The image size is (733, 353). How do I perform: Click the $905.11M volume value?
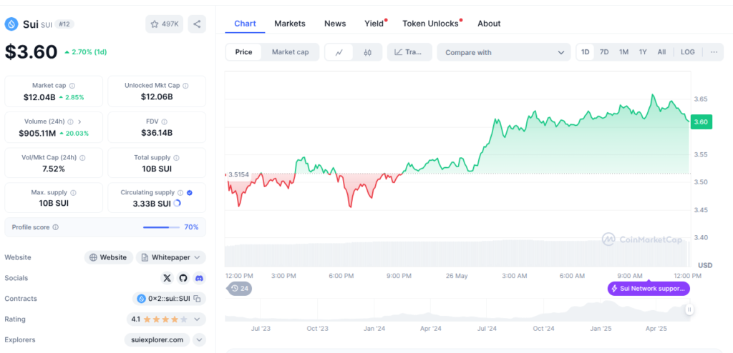coord(37,133)
